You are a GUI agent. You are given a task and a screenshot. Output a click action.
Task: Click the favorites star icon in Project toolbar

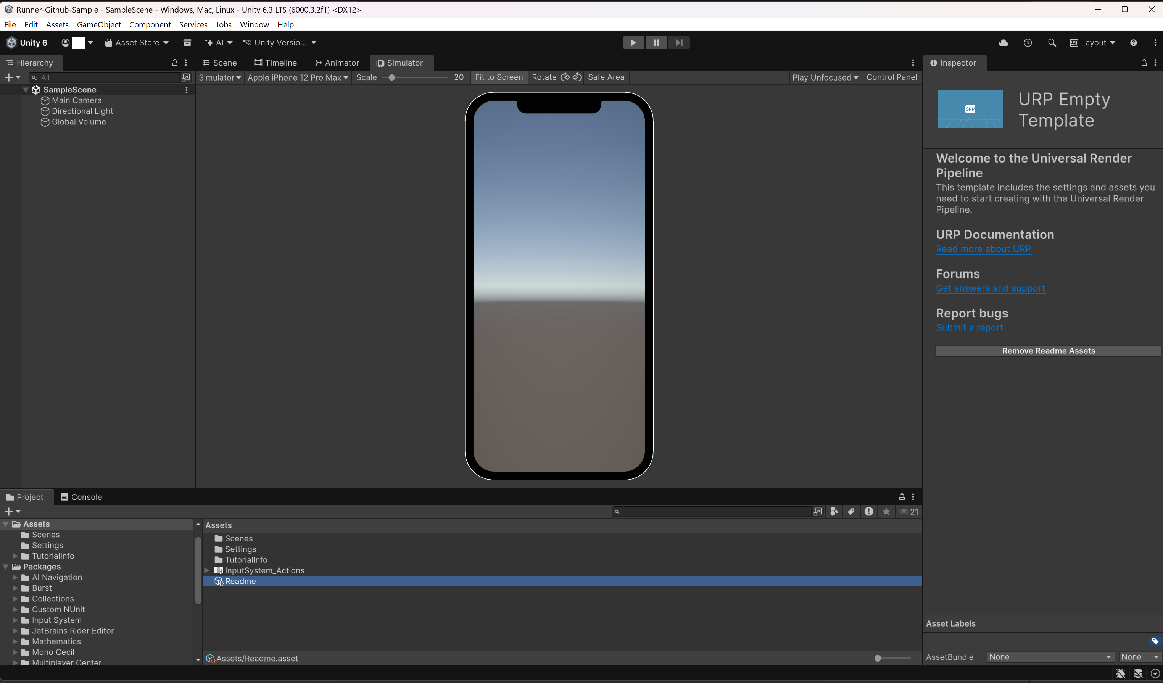coord(886,512)
